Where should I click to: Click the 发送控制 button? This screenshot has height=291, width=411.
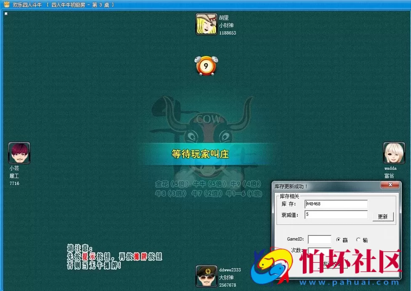click(x=334, y=264)
